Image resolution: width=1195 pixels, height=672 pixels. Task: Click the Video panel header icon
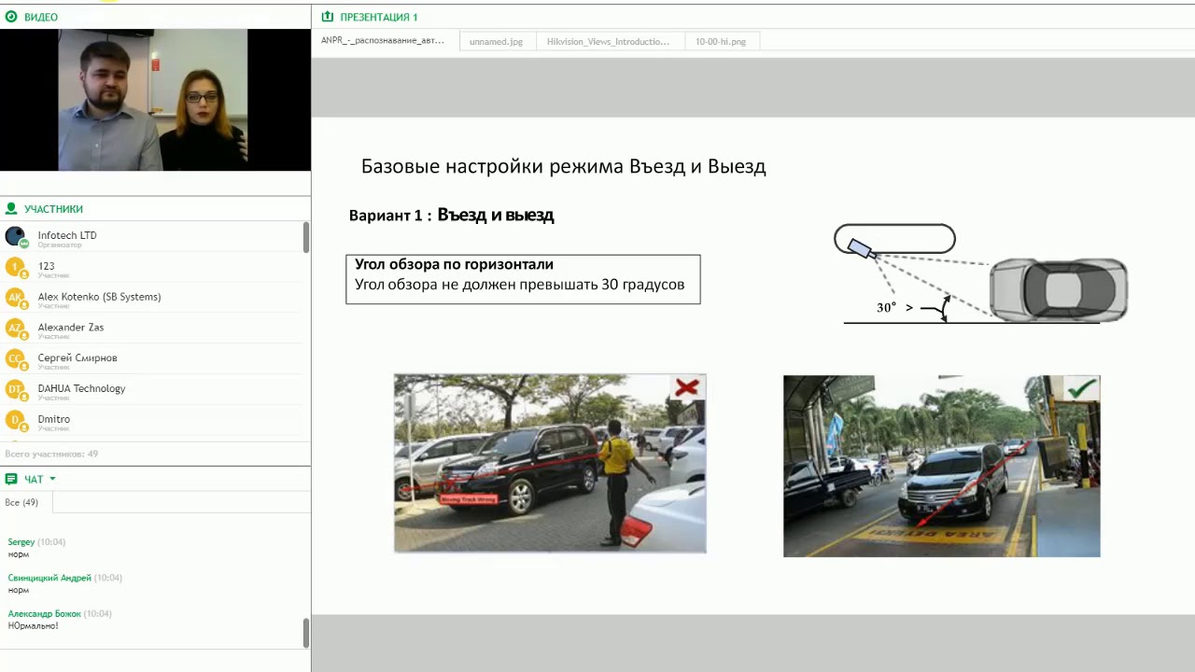click(11, 17)
